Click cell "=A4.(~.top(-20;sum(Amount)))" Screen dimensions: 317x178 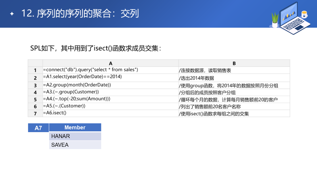click(111, 100)
